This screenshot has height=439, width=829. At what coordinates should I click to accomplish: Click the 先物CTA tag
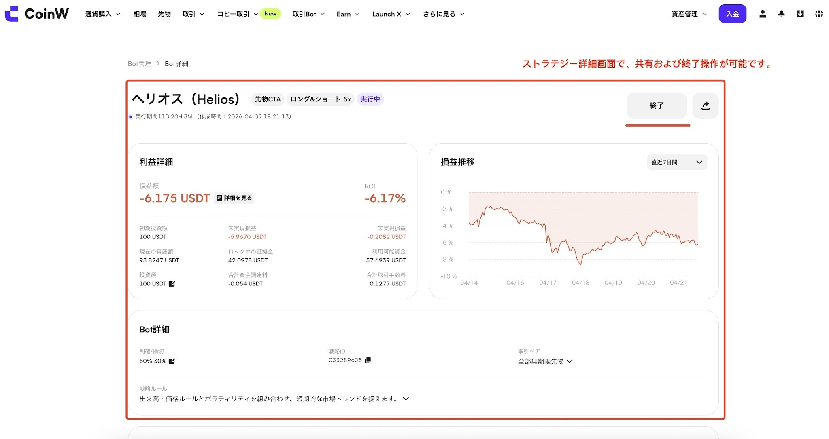(x=268, y=99)
